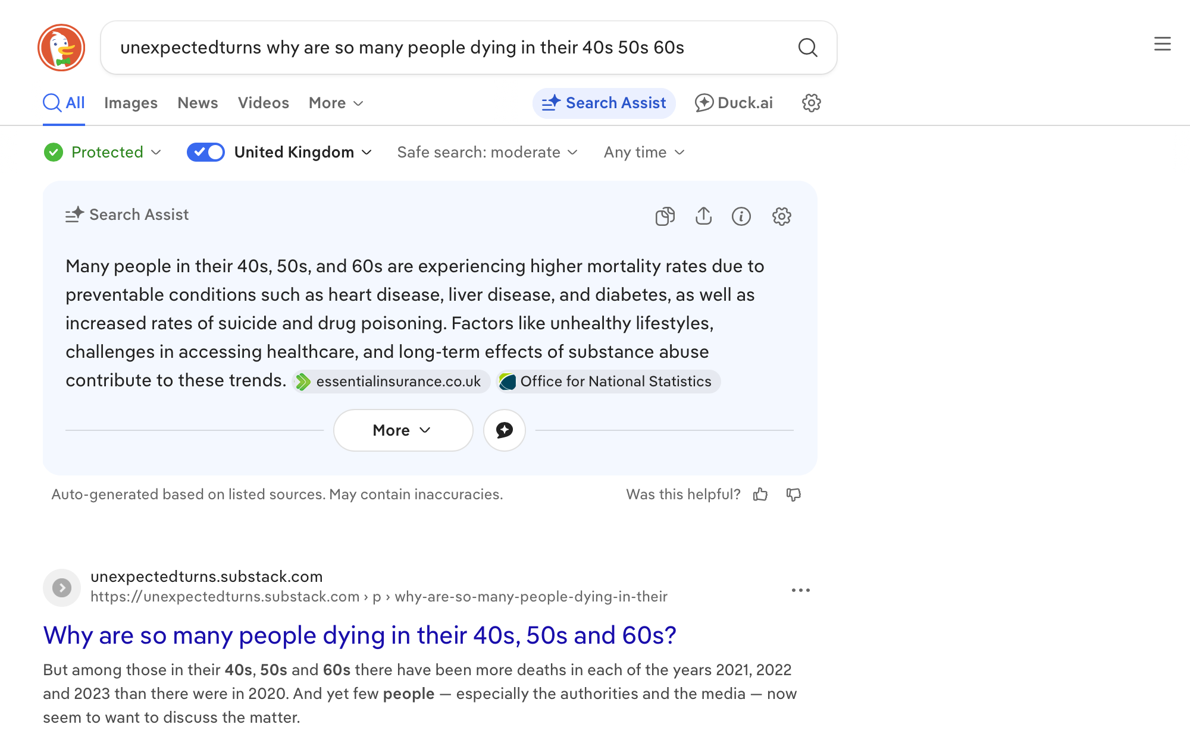Click the DuckDuckGo logo icon
The height and width of the screenshot is (737, 1190).
pos(61,48)
